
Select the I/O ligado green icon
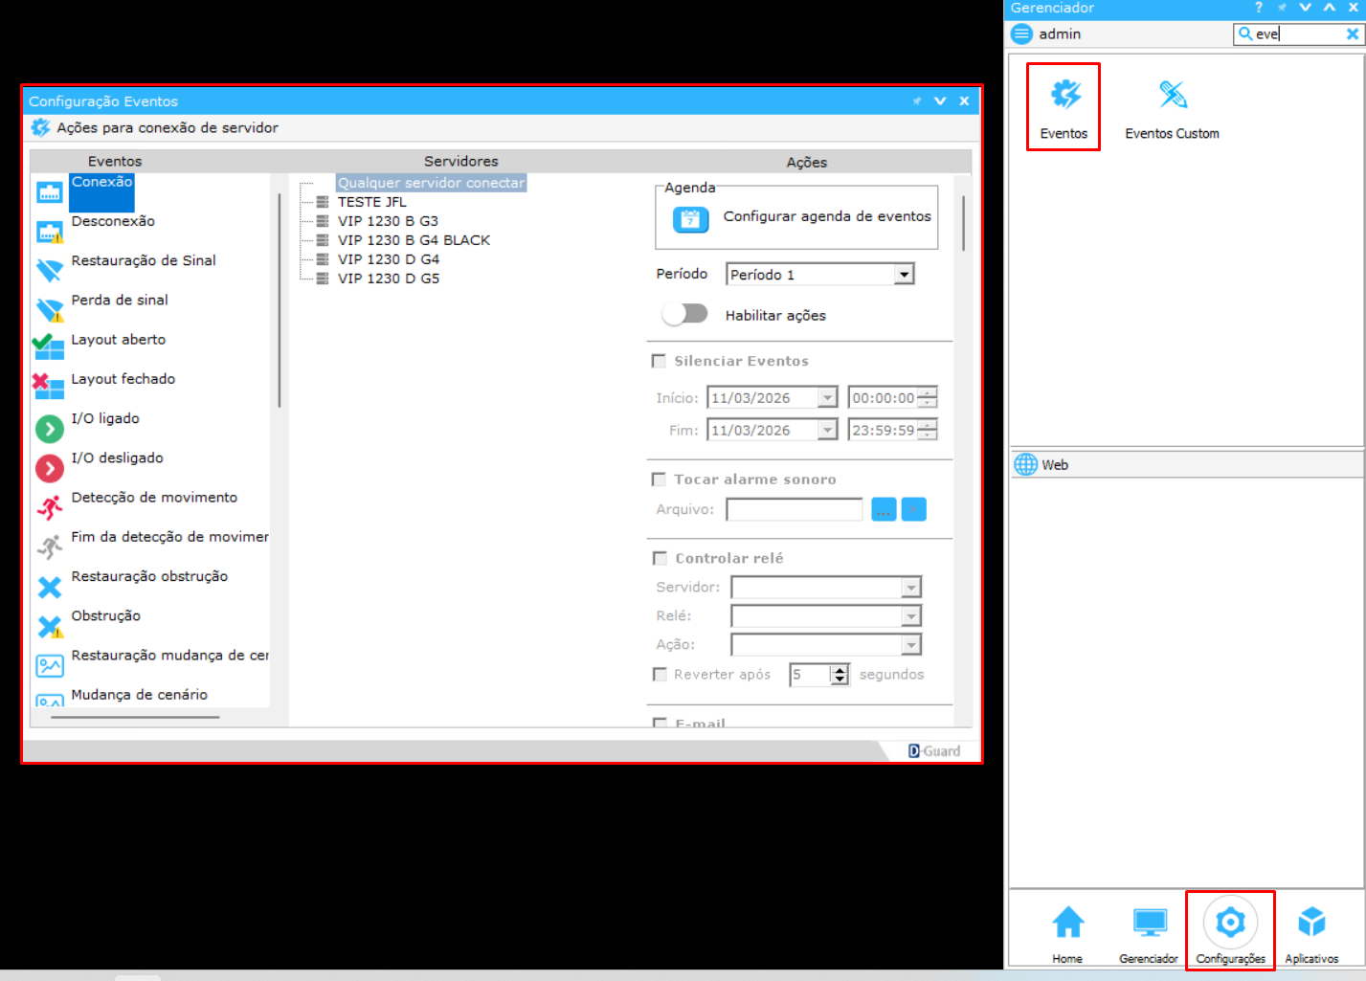click(x=49, y=428)
